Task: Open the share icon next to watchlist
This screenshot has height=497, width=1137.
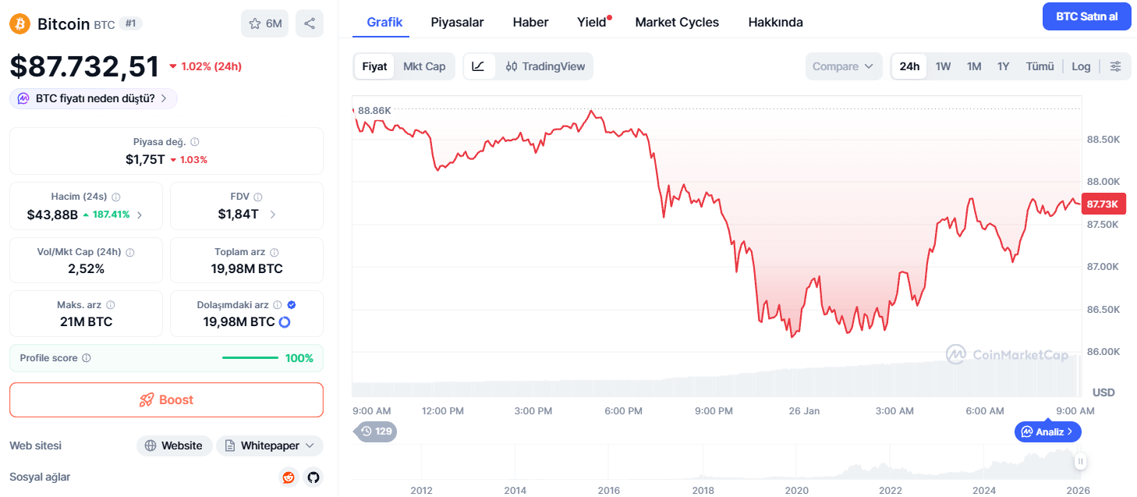Action: click(x=309, y=23)
